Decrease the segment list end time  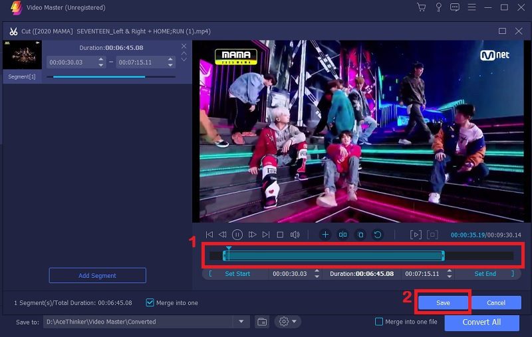[x=170, y=65]
